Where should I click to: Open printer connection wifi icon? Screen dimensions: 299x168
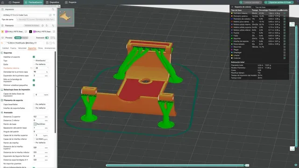tap(54, 15)
